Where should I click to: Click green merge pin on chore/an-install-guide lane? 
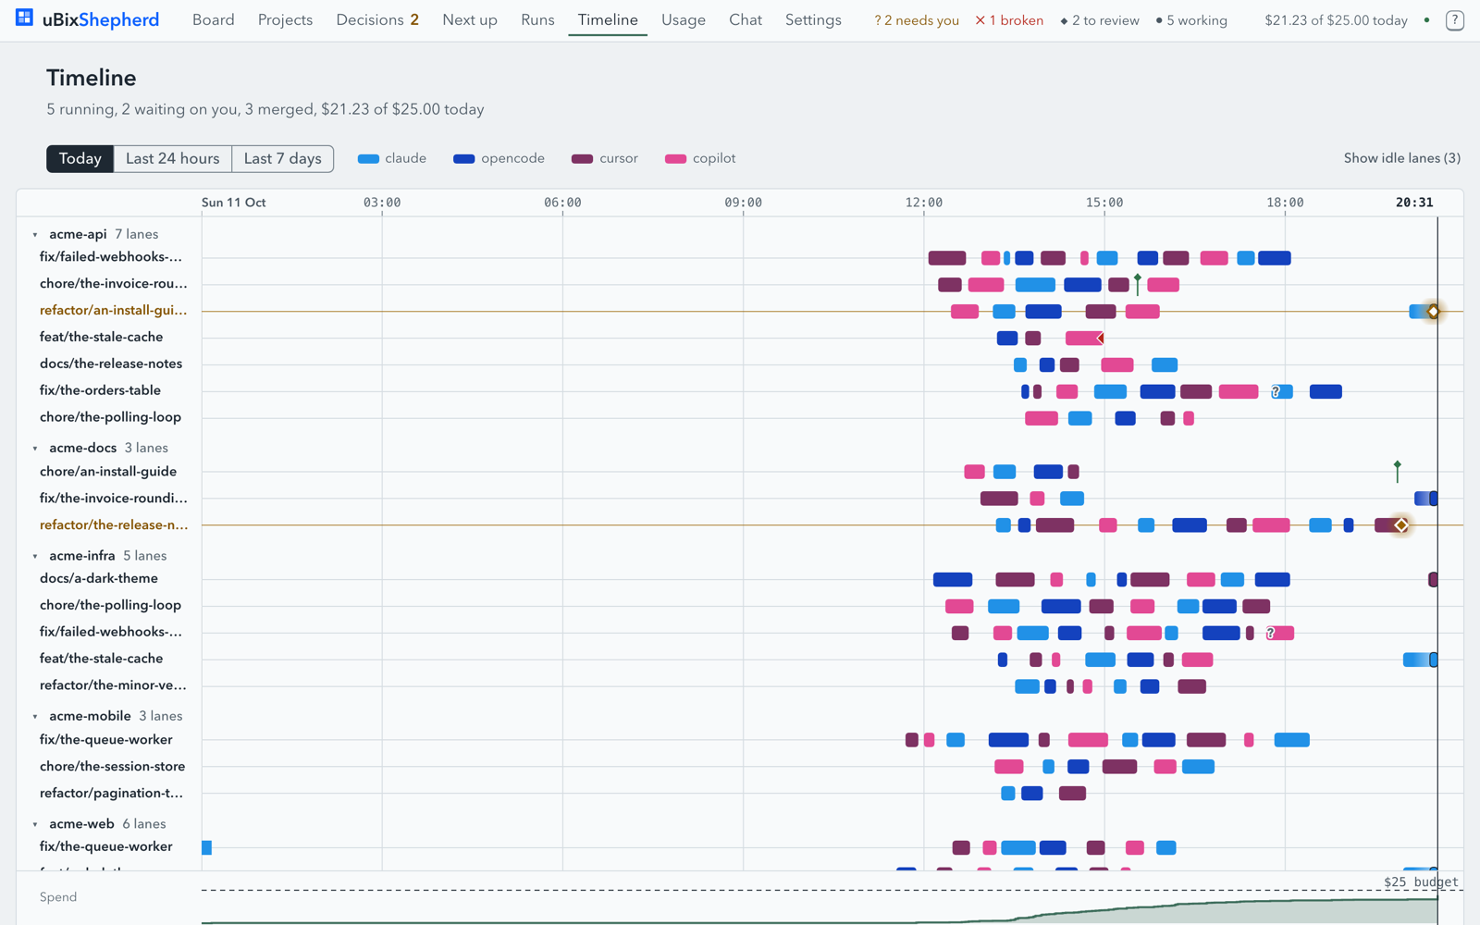point(1397,471)
